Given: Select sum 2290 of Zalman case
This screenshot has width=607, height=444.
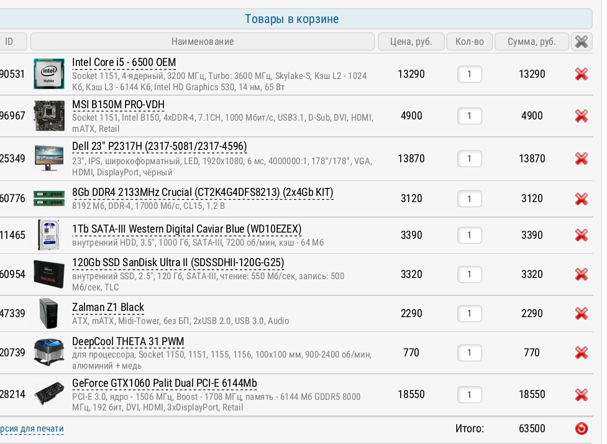Looking at the screenshot, I should 532,313.
